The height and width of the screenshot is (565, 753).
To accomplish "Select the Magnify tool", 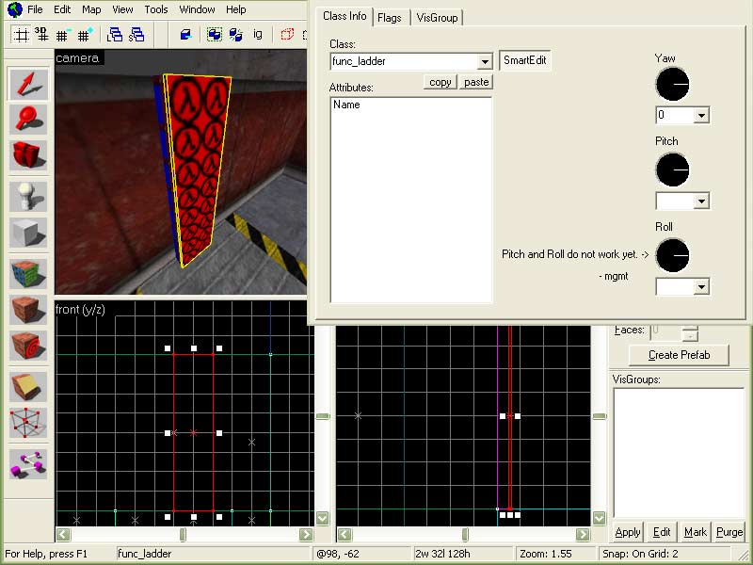I will click(28, 120).
